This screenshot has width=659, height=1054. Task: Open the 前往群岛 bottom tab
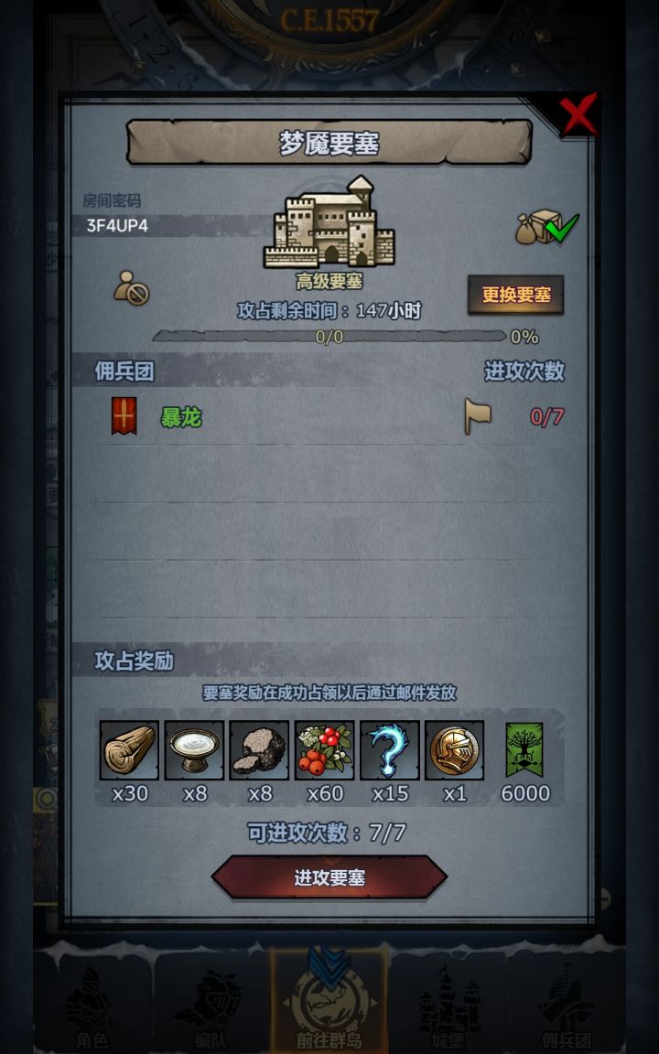[x=329, y=1000]
